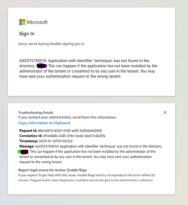This screenshot has width=188, height=205.
Task: Click the blacked-out directory name in the sign-in error
Action: (42, 66)
